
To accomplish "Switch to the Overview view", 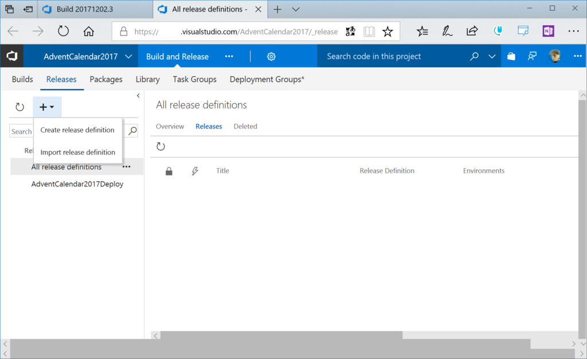I will (170, 127).
